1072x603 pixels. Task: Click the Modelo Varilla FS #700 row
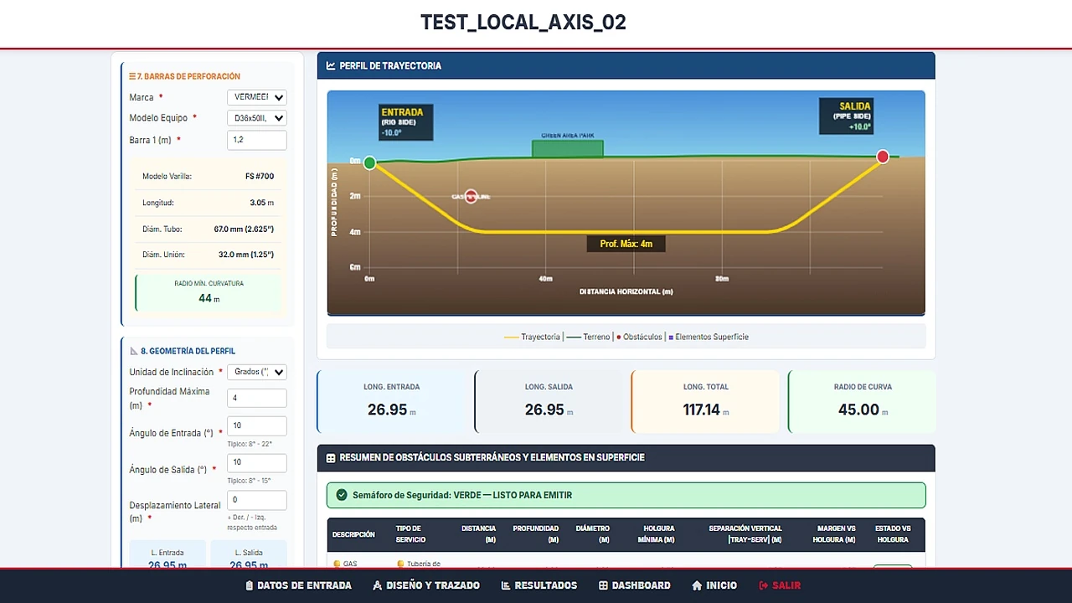pos(209,177)
